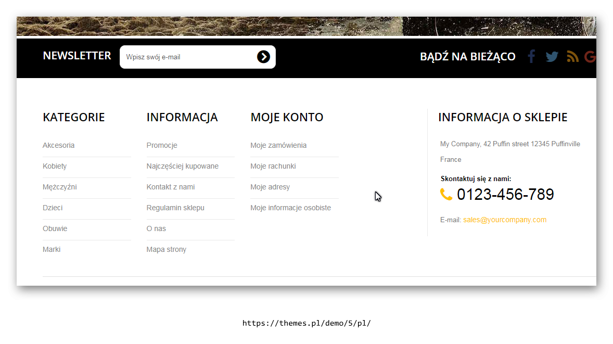
Task: Click the MOJE KONTO heading
Action: point(287,117)
